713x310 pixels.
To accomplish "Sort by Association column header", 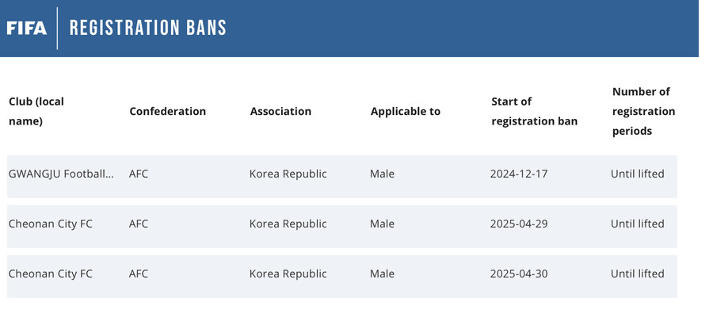I will coord(280,112).
